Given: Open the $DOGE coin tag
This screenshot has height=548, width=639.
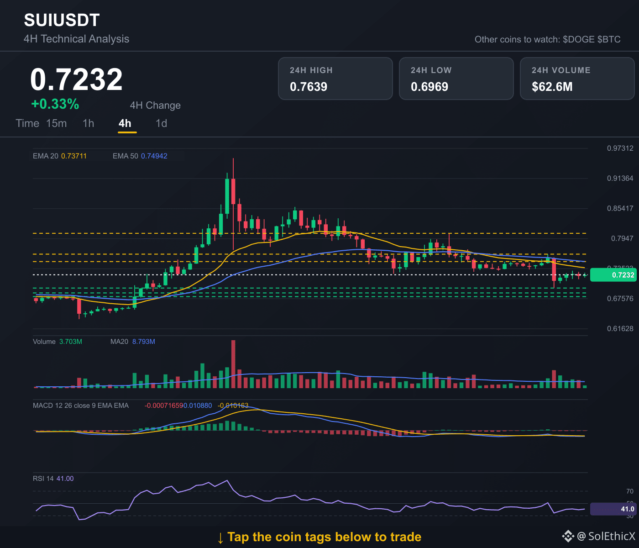Looking at the screenshot, I should 578,39.
